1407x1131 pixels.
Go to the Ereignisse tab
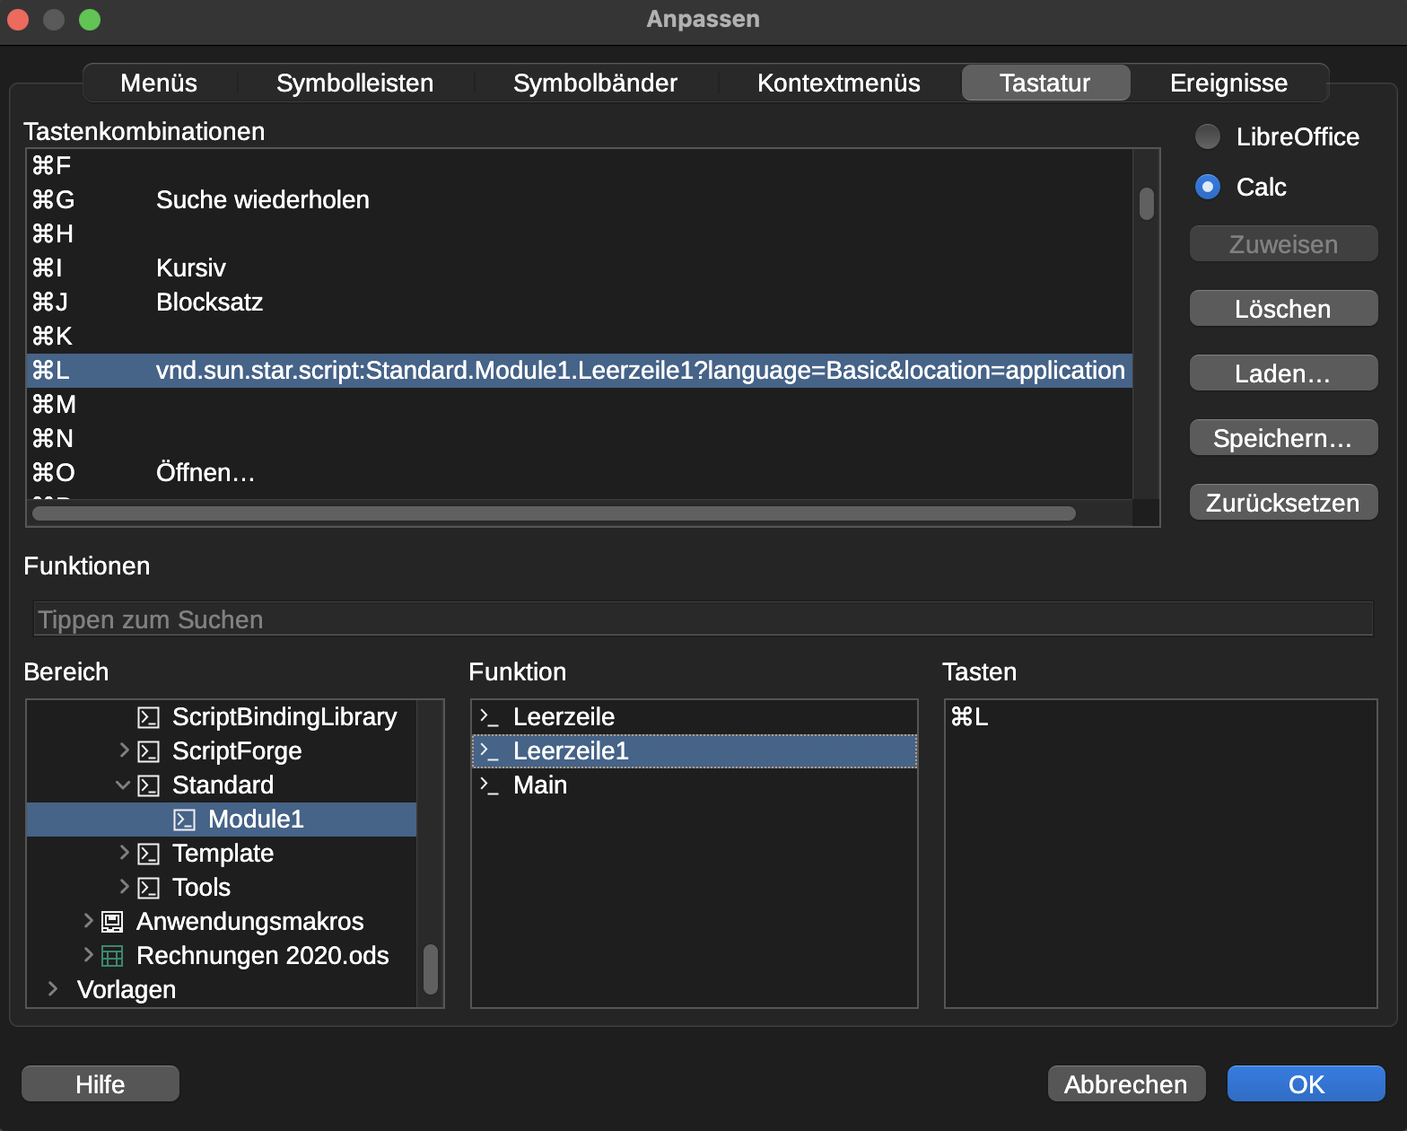click(1228, 83)
